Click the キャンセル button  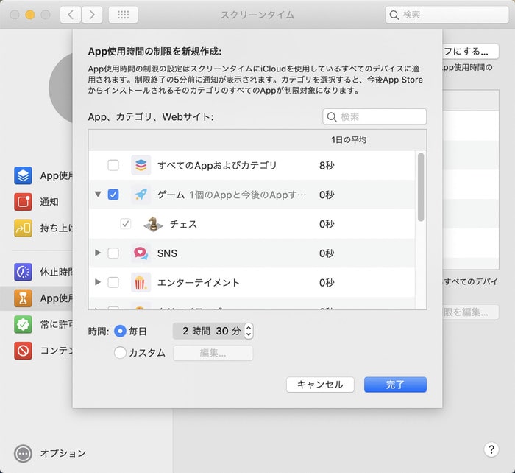point(320,385)
